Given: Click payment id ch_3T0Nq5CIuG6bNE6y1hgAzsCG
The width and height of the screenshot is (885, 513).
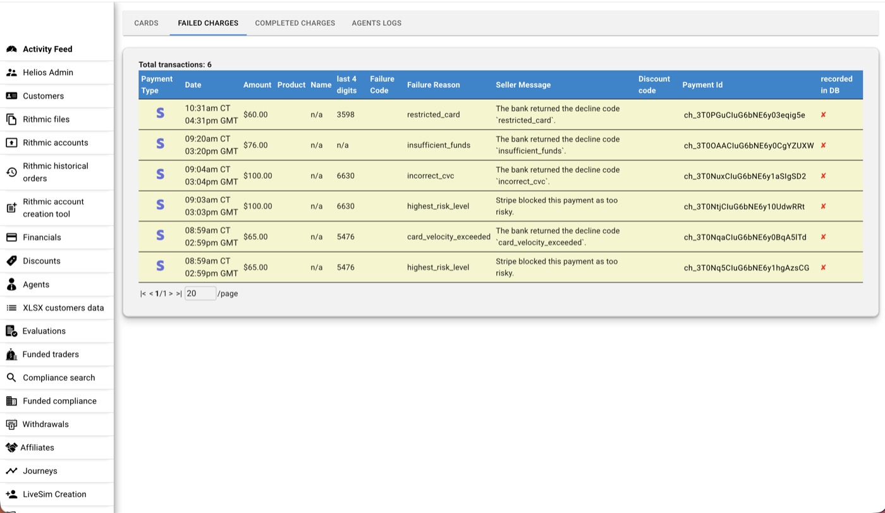Looking at the screenshot, I should (x=747, y=268).
